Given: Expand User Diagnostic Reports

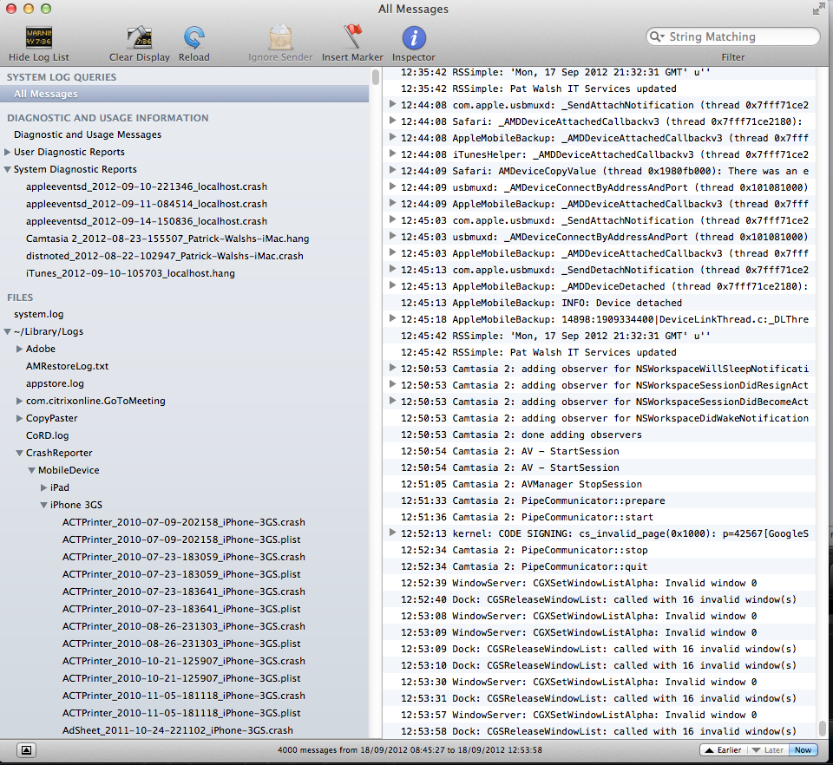Looking at the screenshot, I should click(x=8, y=152).
